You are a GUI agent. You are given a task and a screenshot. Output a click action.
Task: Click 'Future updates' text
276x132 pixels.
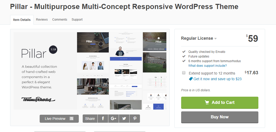pos(199,56)
